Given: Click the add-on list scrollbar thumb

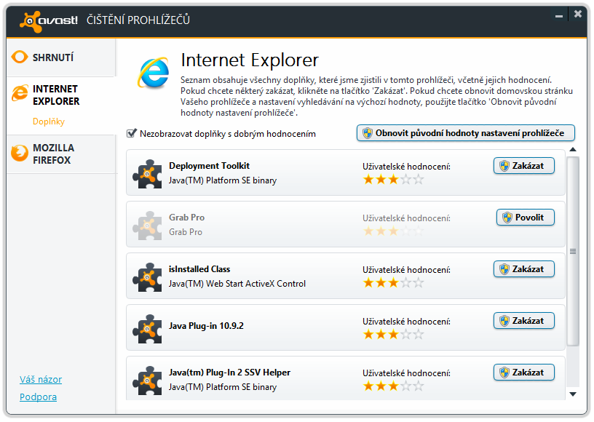Looking at the screenshot, I should coord(573,251).
